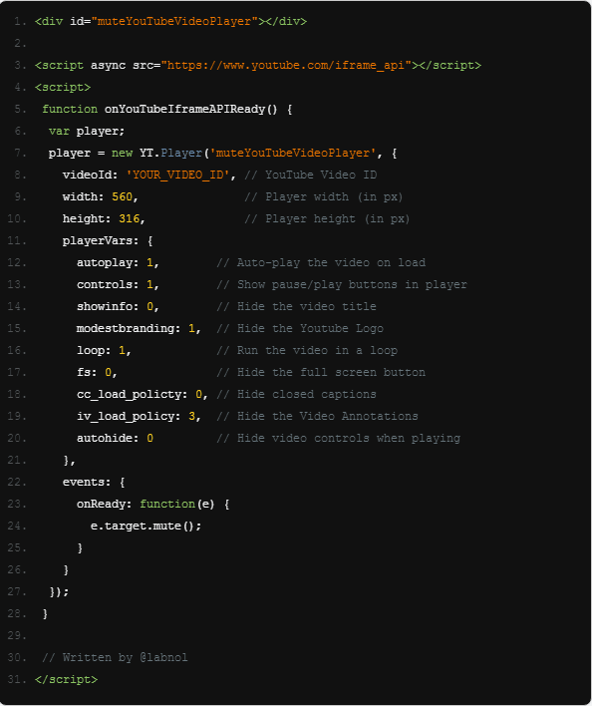This screenshot has height=706, width=592.
Task: Click the "// Player height (in px)" comment
Action: pyautogui.click(x=327, y=218)
